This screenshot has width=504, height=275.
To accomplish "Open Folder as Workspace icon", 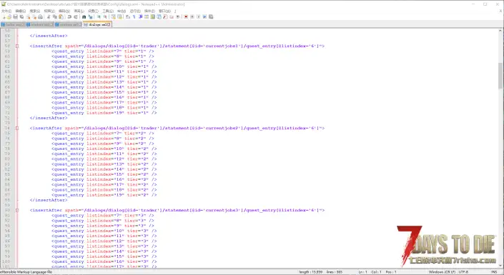I will pyautogui.click(x=172, y=16).
